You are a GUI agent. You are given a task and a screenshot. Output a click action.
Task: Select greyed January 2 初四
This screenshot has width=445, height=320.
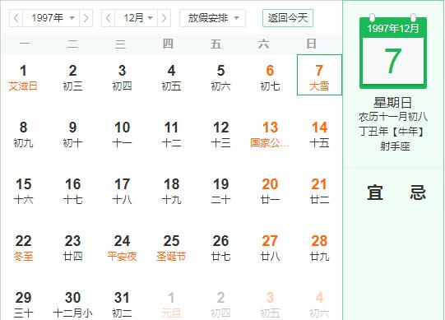[220, 304]
